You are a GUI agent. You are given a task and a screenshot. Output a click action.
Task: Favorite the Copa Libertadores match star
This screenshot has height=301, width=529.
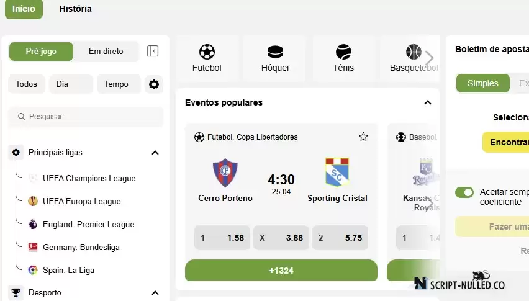point(363,137)
